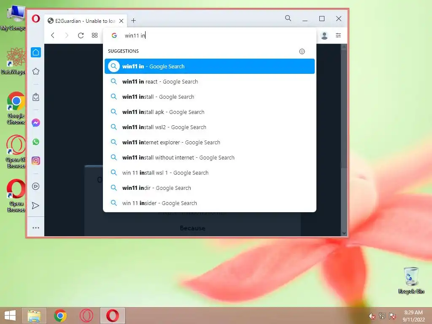Open Easy Setup settings icon
Viewport: 432px width, 324px height.
click(x=338, y=35)
